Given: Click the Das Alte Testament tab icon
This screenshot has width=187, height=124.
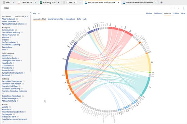Looking at the screenshot, I should tap(124, 2).
